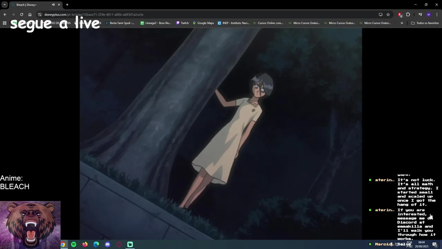Open a new browser tab
The height and width of the screenshot is (249, 442).
tap(67, 5)
